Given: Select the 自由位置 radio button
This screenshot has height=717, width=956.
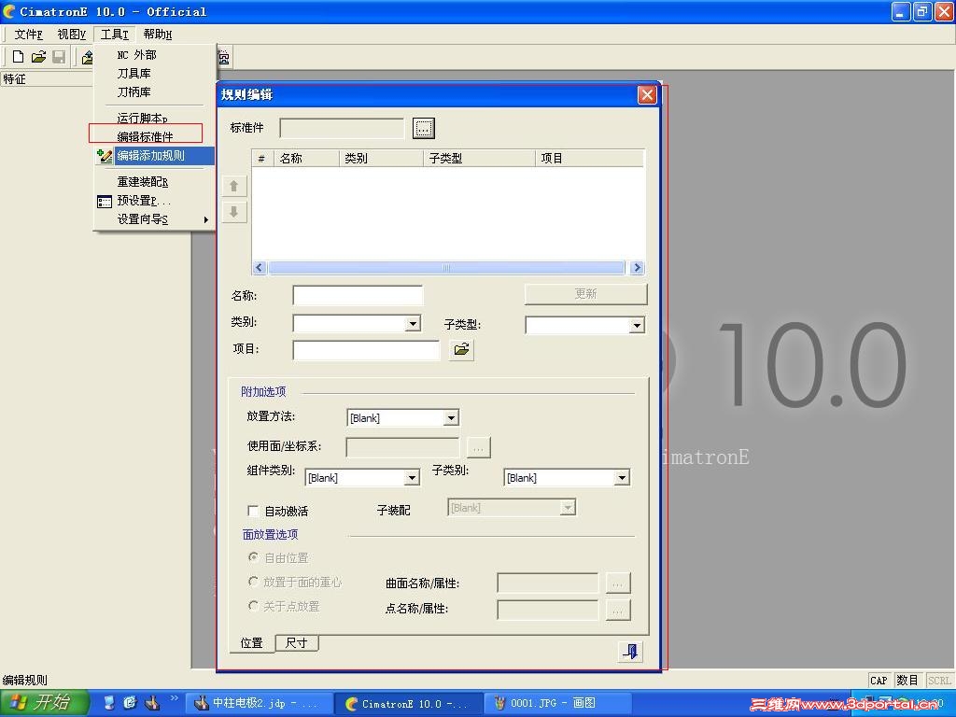Looking at the screenshot, I should pyautogui.click(x=254, y=557).
